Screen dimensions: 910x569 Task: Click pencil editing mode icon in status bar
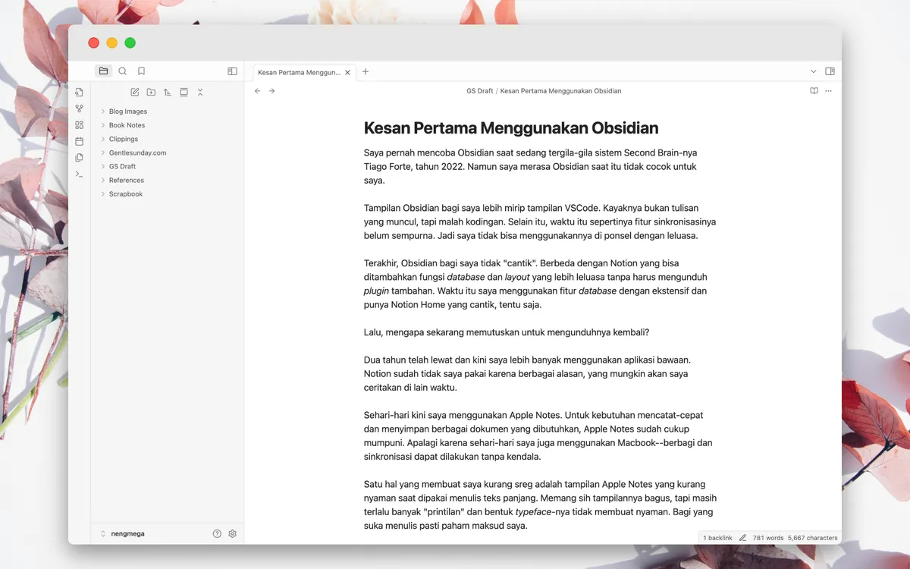point(742,538)
